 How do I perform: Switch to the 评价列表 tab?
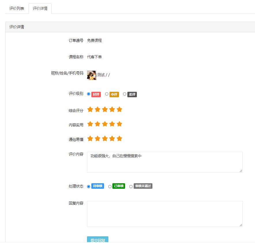pos(17,8)
